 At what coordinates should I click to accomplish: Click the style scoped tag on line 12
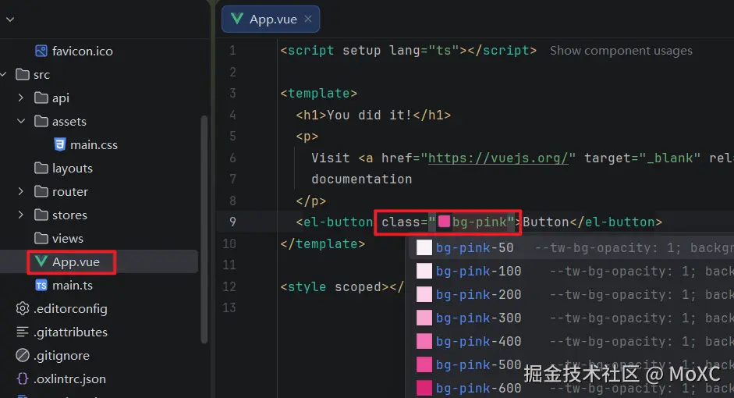pos(342,286)
